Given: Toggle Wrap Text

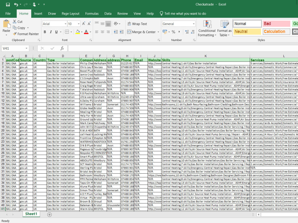Looking at the screenshot, I should click(x=137, y=24).
